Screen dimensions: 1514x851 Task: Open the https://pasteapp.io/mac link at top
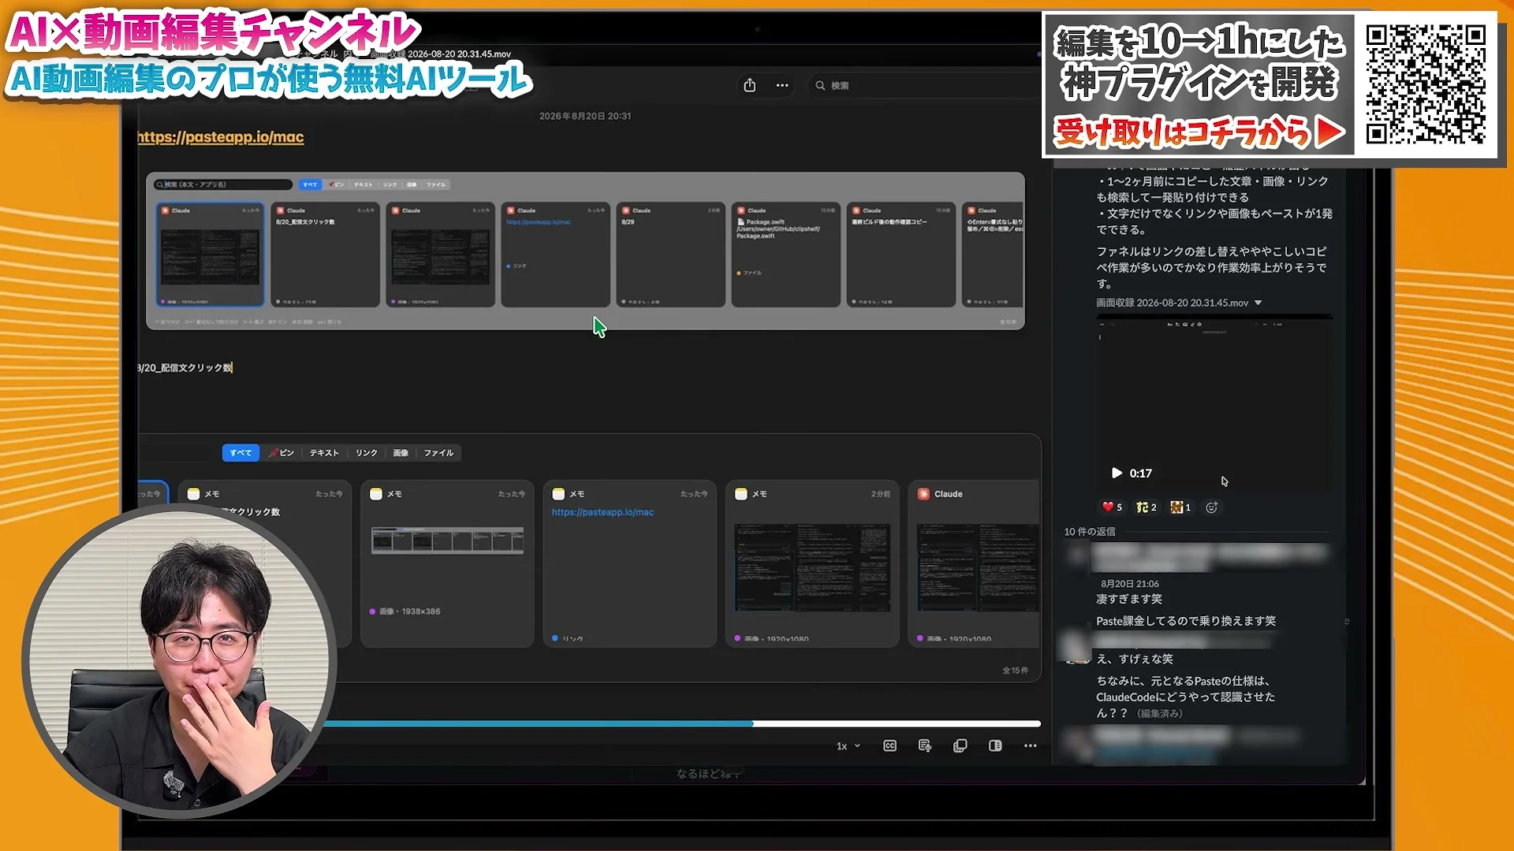(221, 137)
